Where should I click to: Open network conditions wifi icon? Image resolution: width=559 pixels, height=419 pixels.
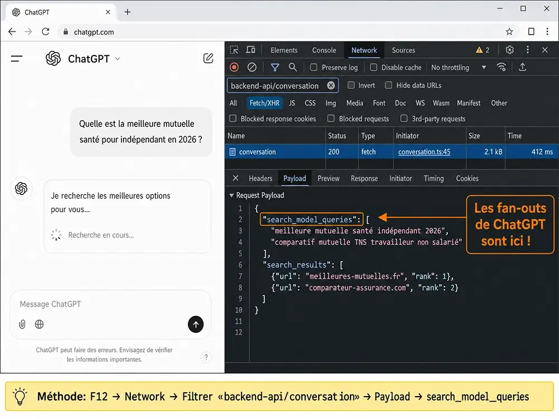pos(501,67)
